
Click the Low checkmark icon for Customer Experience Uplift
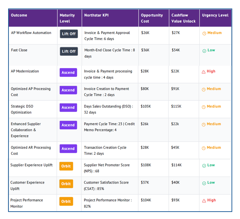(204, 183)
